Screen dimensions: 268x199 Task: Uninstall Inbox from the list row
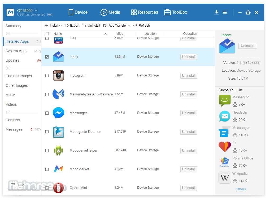tap(189, 57)
